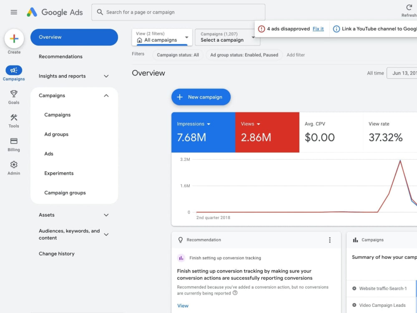The image size is (417, 313).
Task: Open Campaigns sub-item
Action: [58, 115]
